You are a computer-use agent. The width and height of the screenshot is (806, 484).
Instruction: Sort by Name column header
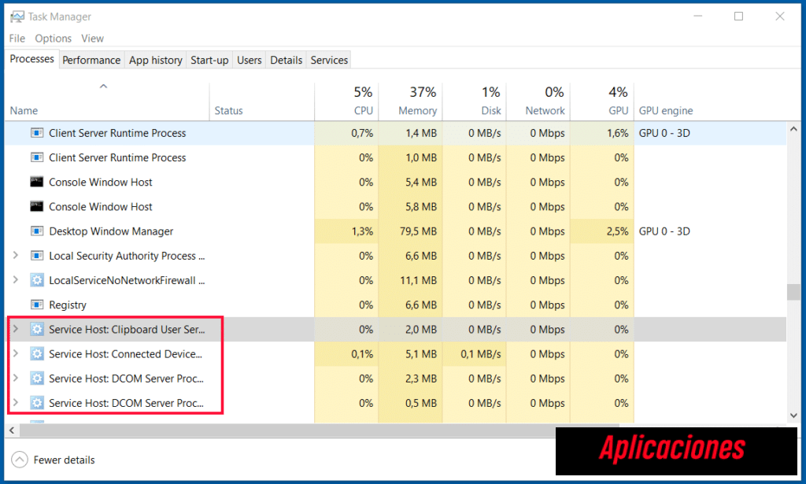tap(107, 102)
